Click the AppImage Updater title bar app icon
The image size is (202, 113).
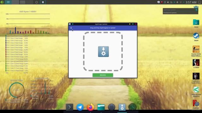[70, 24]
